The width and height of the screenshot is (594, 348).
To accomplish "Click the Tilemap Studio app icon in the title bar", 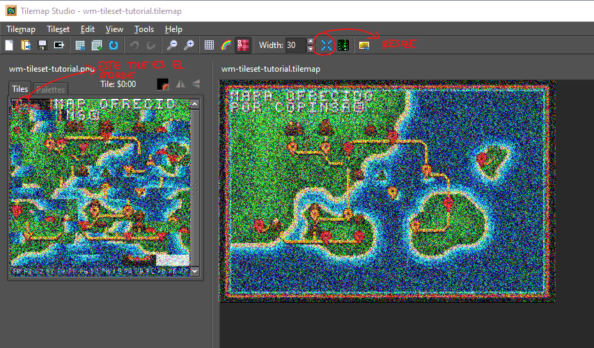I will [x=11, y=10].
